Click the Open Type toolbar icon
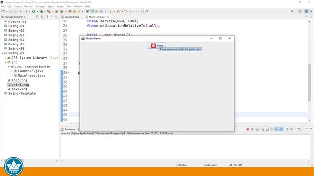 pyautogui.click(x=70, y=11)
